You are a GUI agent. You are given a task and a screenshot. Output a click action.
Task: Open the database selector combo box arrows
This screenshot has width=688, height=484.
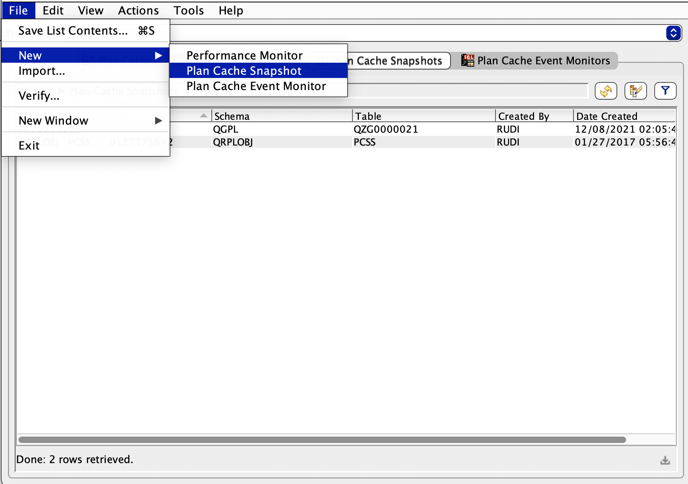pyautogui.click(x=673, y=33)
